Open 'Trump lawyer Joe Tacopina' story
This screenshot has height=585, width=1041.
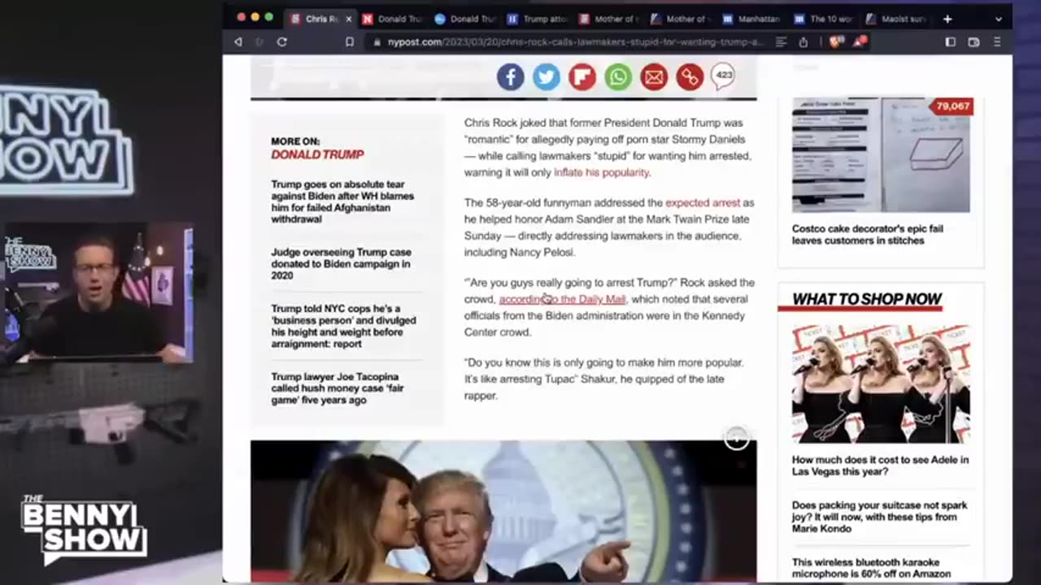click(337, 388)
